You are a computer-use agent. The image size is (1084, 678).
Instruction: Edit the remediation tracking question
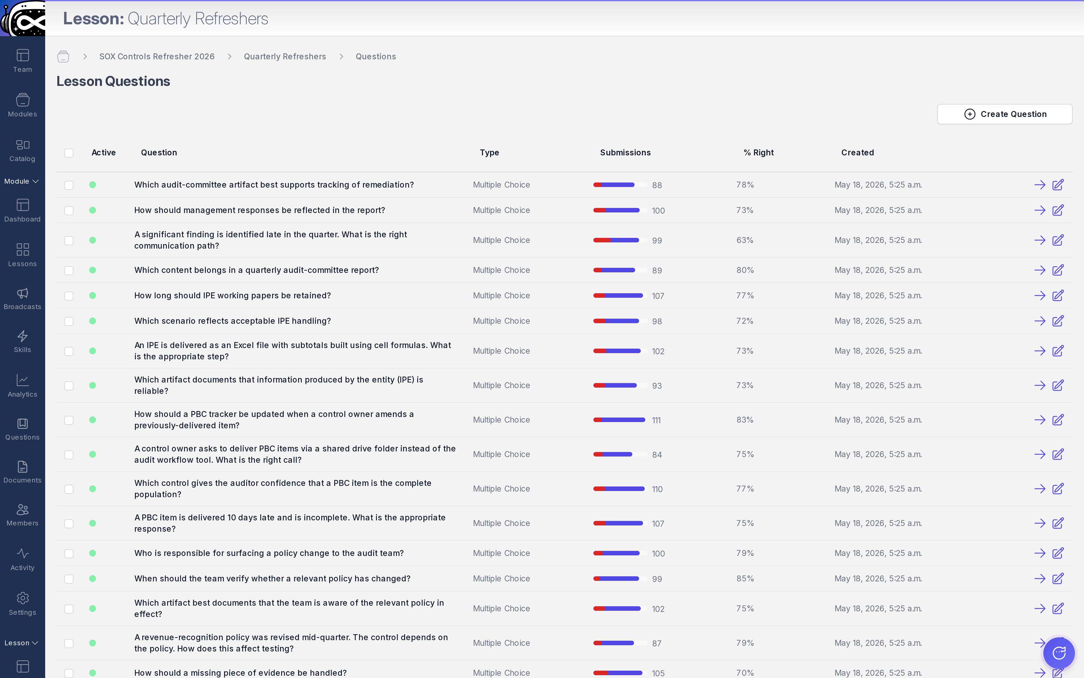(x=1058, y=185)
